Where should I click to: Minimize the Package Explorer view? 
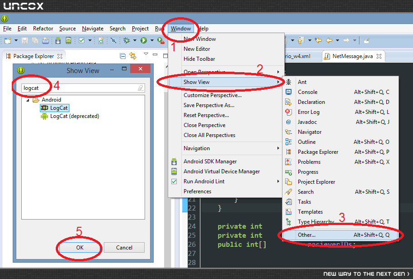click(x=155, y=54)
